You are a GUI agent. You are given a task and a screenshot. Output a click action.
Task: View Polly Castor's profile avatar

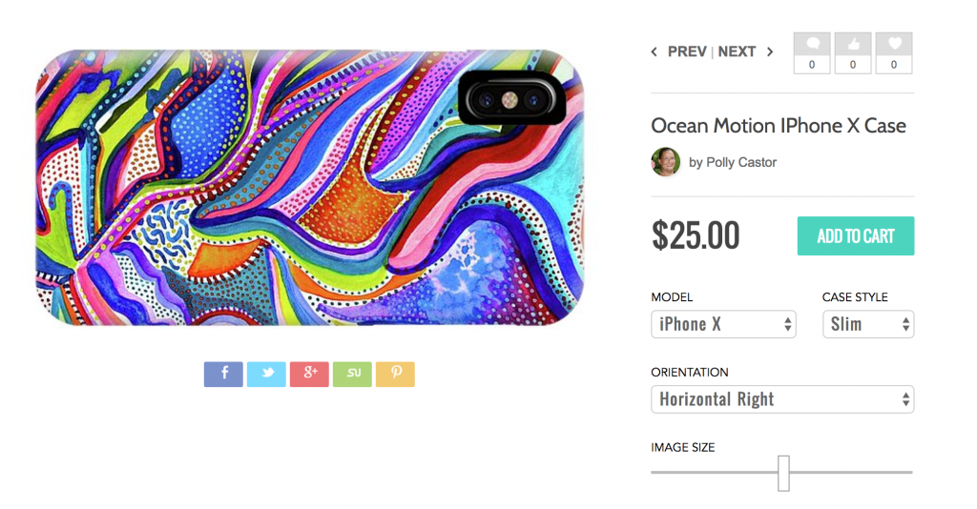pyautogui.click(x=665, y=162)
